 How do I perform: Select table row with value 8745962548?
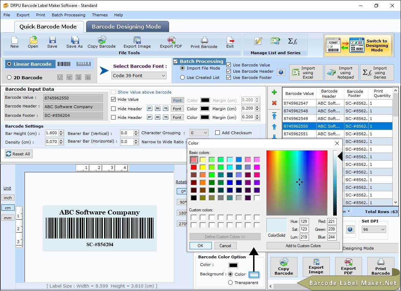[337, 111]
